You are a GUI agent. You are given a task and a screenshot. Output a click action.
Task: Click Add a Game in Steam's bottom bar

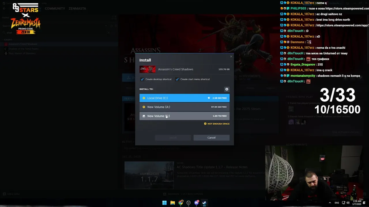pos(12,194)
